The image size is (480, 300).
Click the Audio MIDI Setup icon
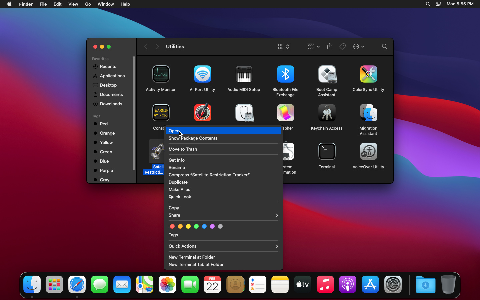coord(244,74)
